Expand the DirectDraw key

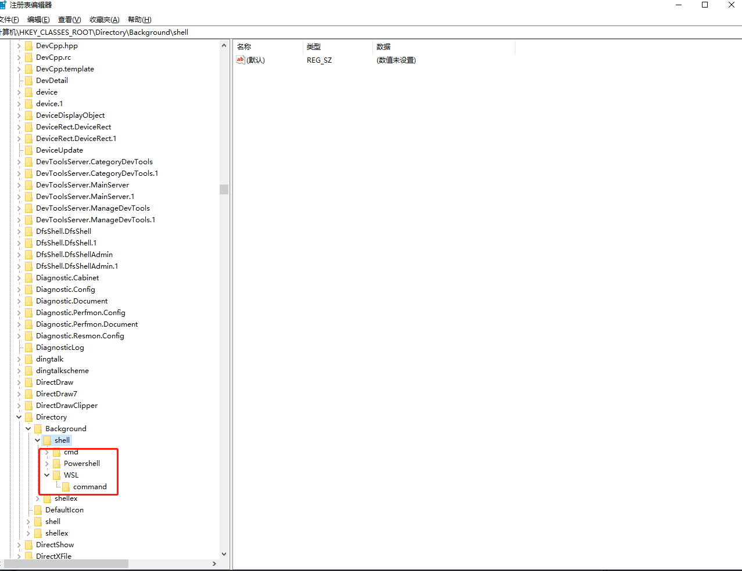click(19, 382)
